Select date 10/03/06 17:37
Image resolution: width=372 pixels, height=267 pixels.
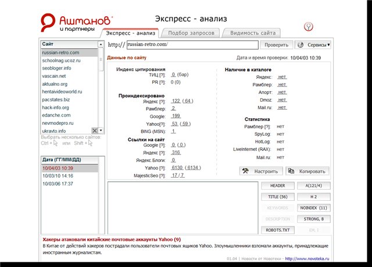pyautogui.click(x=70, y=184)
